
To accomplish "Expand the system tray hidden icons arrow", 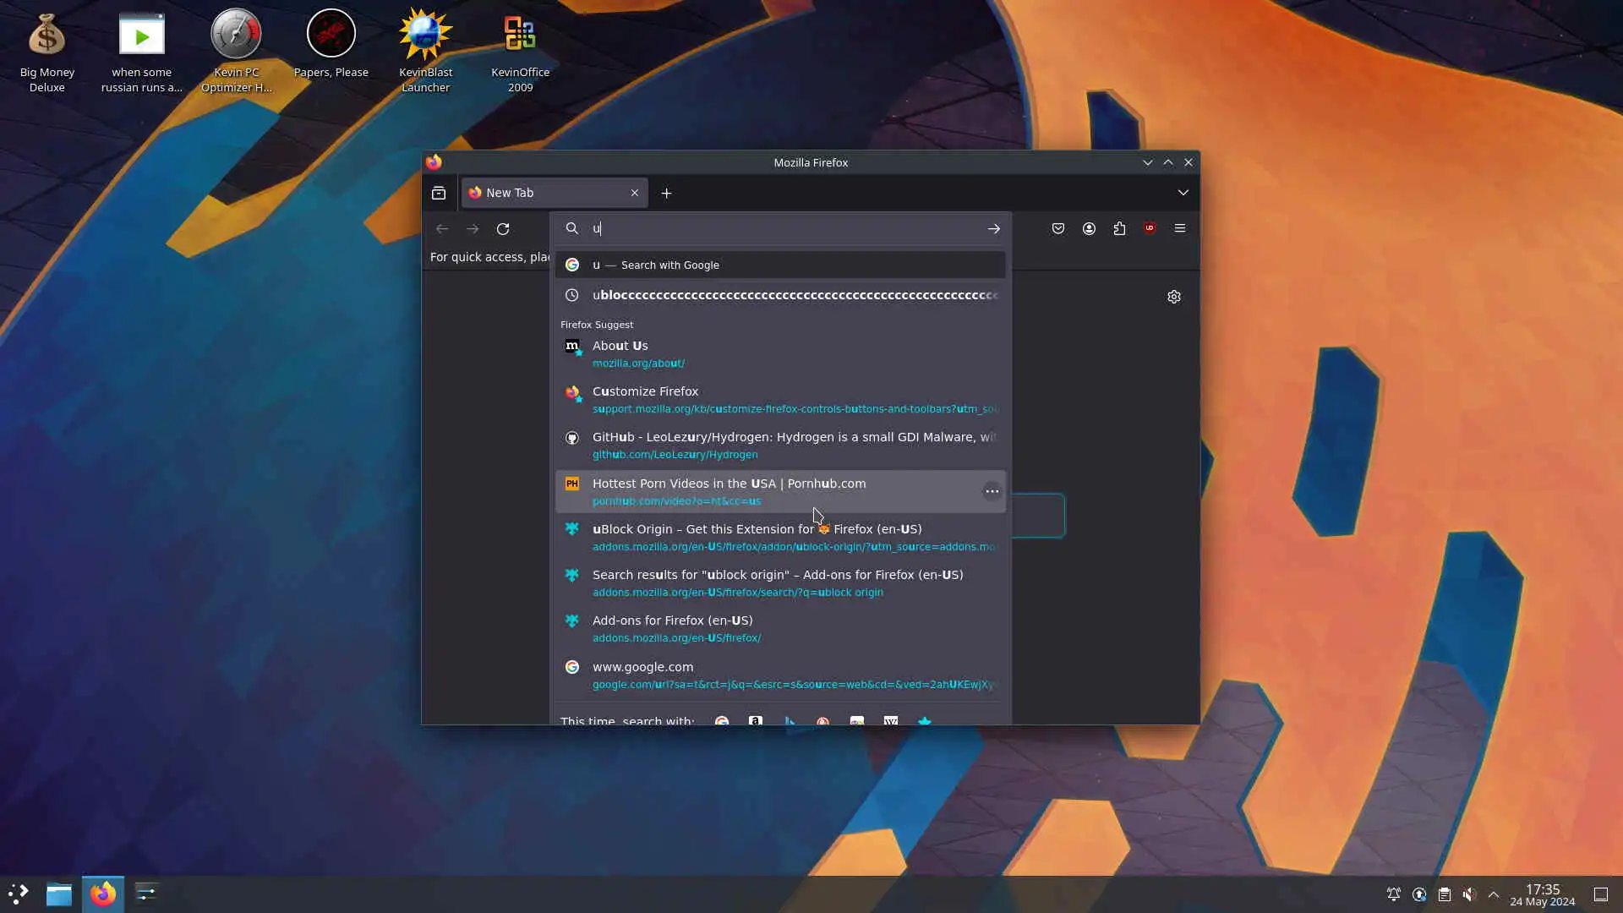I will point(1494,894).
